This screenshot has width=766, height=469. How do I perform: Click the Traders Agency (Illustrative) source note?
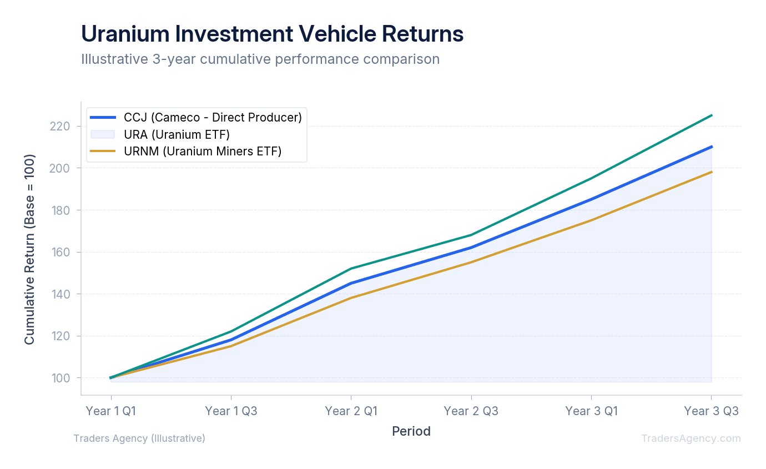tap(139, 438)
